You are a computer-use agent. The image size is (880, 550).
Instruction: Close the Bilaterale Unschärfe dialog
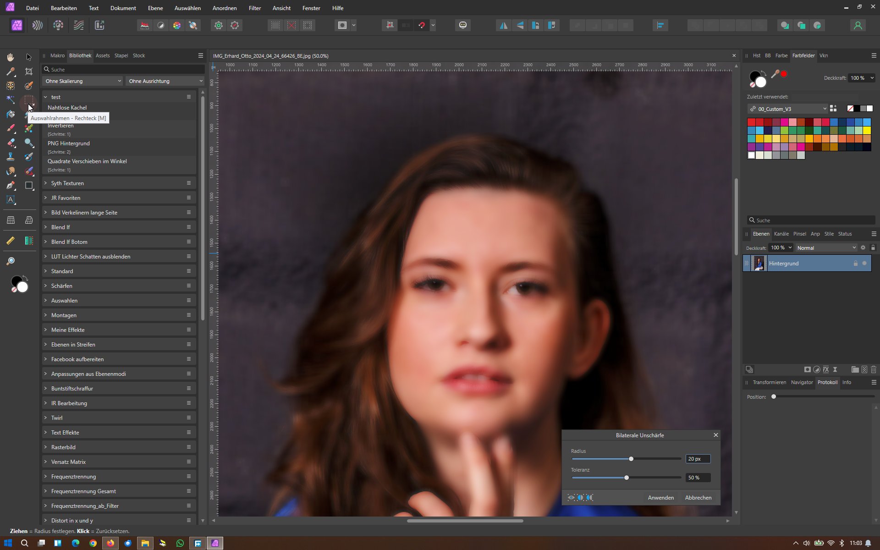[x=715, y=435]
